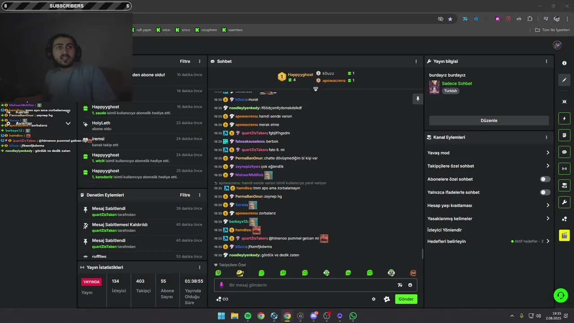Click the Turkish language tag
The image size is (574, 323).
click(x=451, y=91)
